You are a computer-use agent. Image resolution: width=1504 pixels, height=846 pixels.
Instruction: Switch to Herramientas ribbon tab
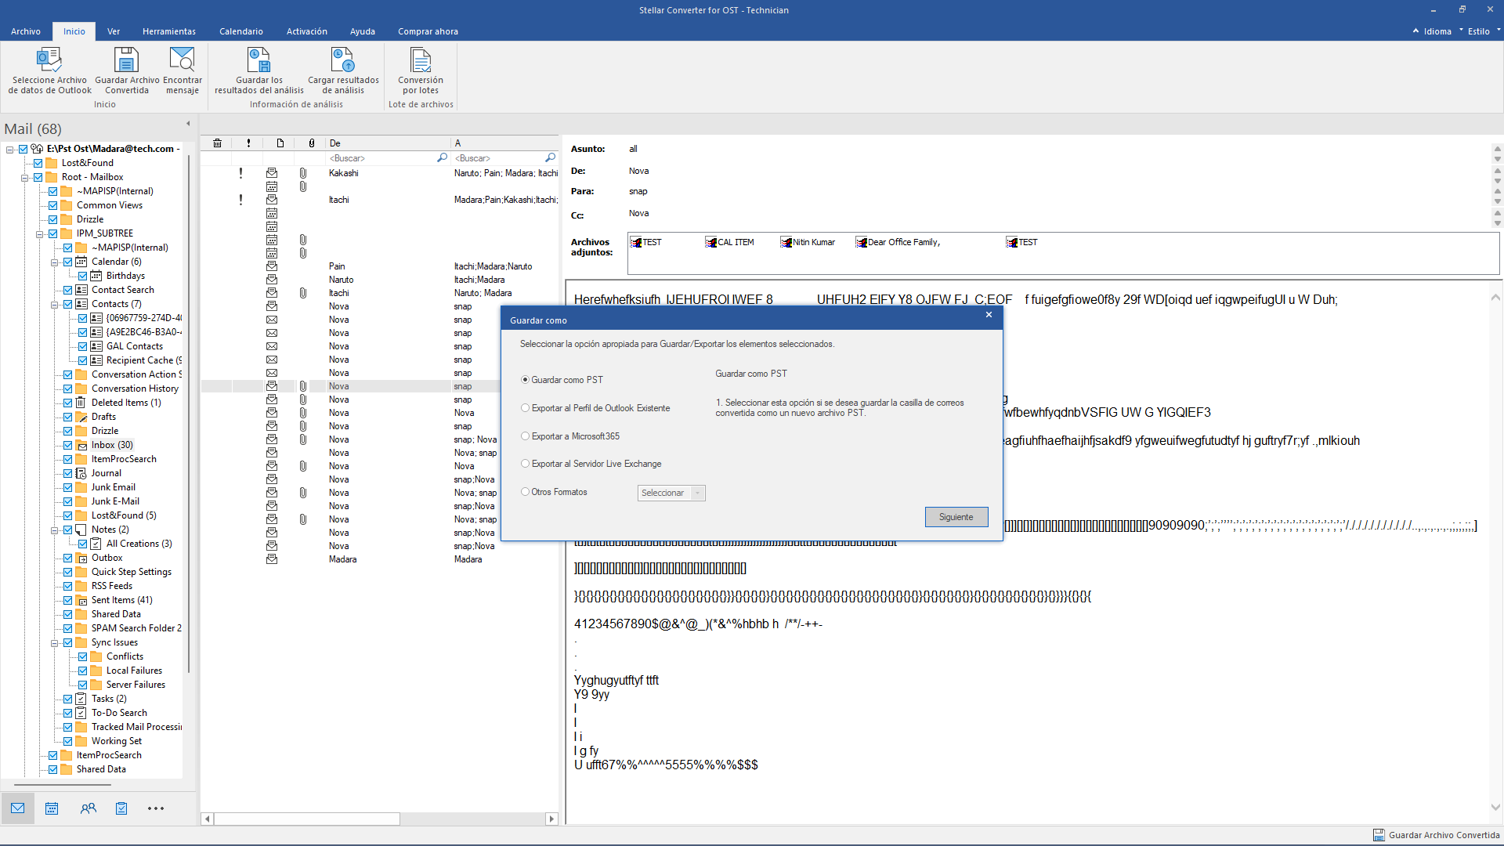coord(169,31)
